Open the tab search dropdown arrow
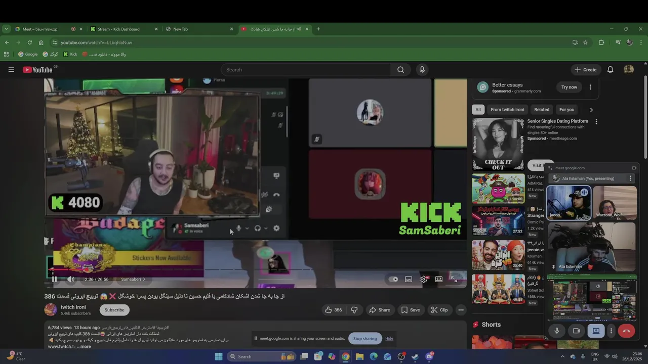Screen dimensions: 648x364 point(6,29)
